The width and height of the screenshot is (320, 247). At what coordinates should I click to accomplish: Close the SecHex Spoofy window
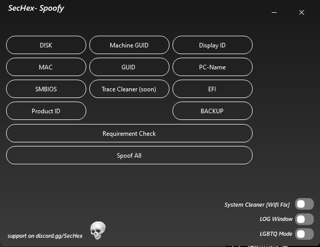(x=302, y=12)
